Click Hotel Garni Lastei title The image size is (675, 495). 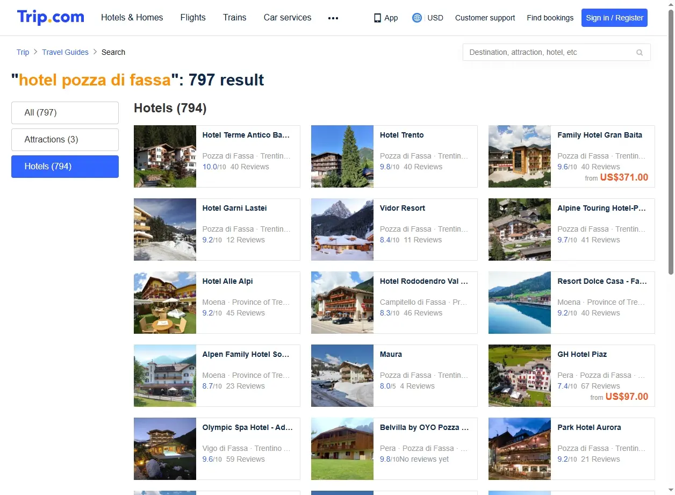coord(234,208)
